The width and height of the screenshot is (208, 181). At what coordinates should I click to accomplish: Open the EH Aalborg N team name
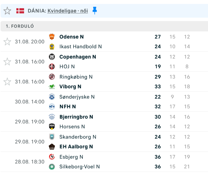pos(76,146)
